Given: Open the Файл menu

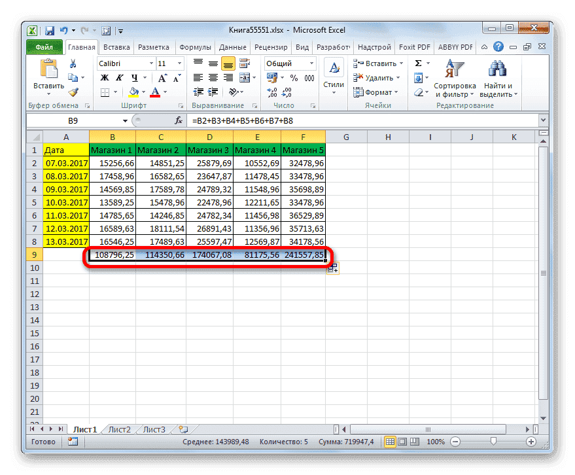Looking at the screenshot, I should point(43,46).
